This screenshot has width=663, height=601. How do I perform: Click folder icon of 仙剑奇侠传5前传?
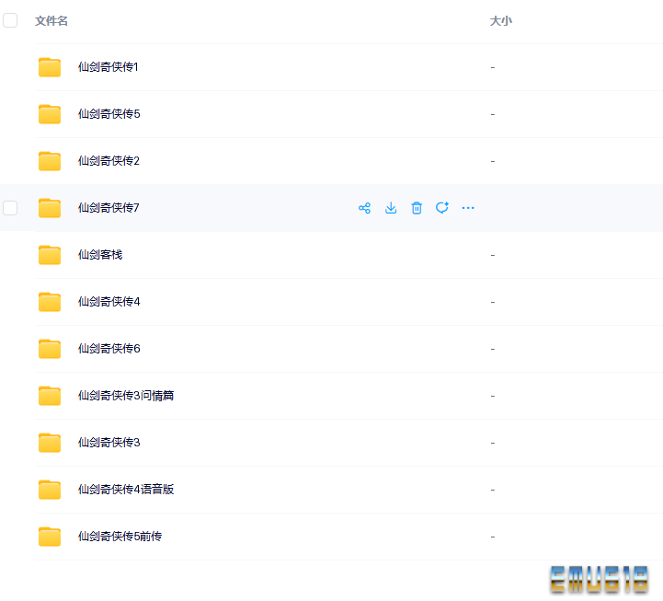(x=50, y=537)
